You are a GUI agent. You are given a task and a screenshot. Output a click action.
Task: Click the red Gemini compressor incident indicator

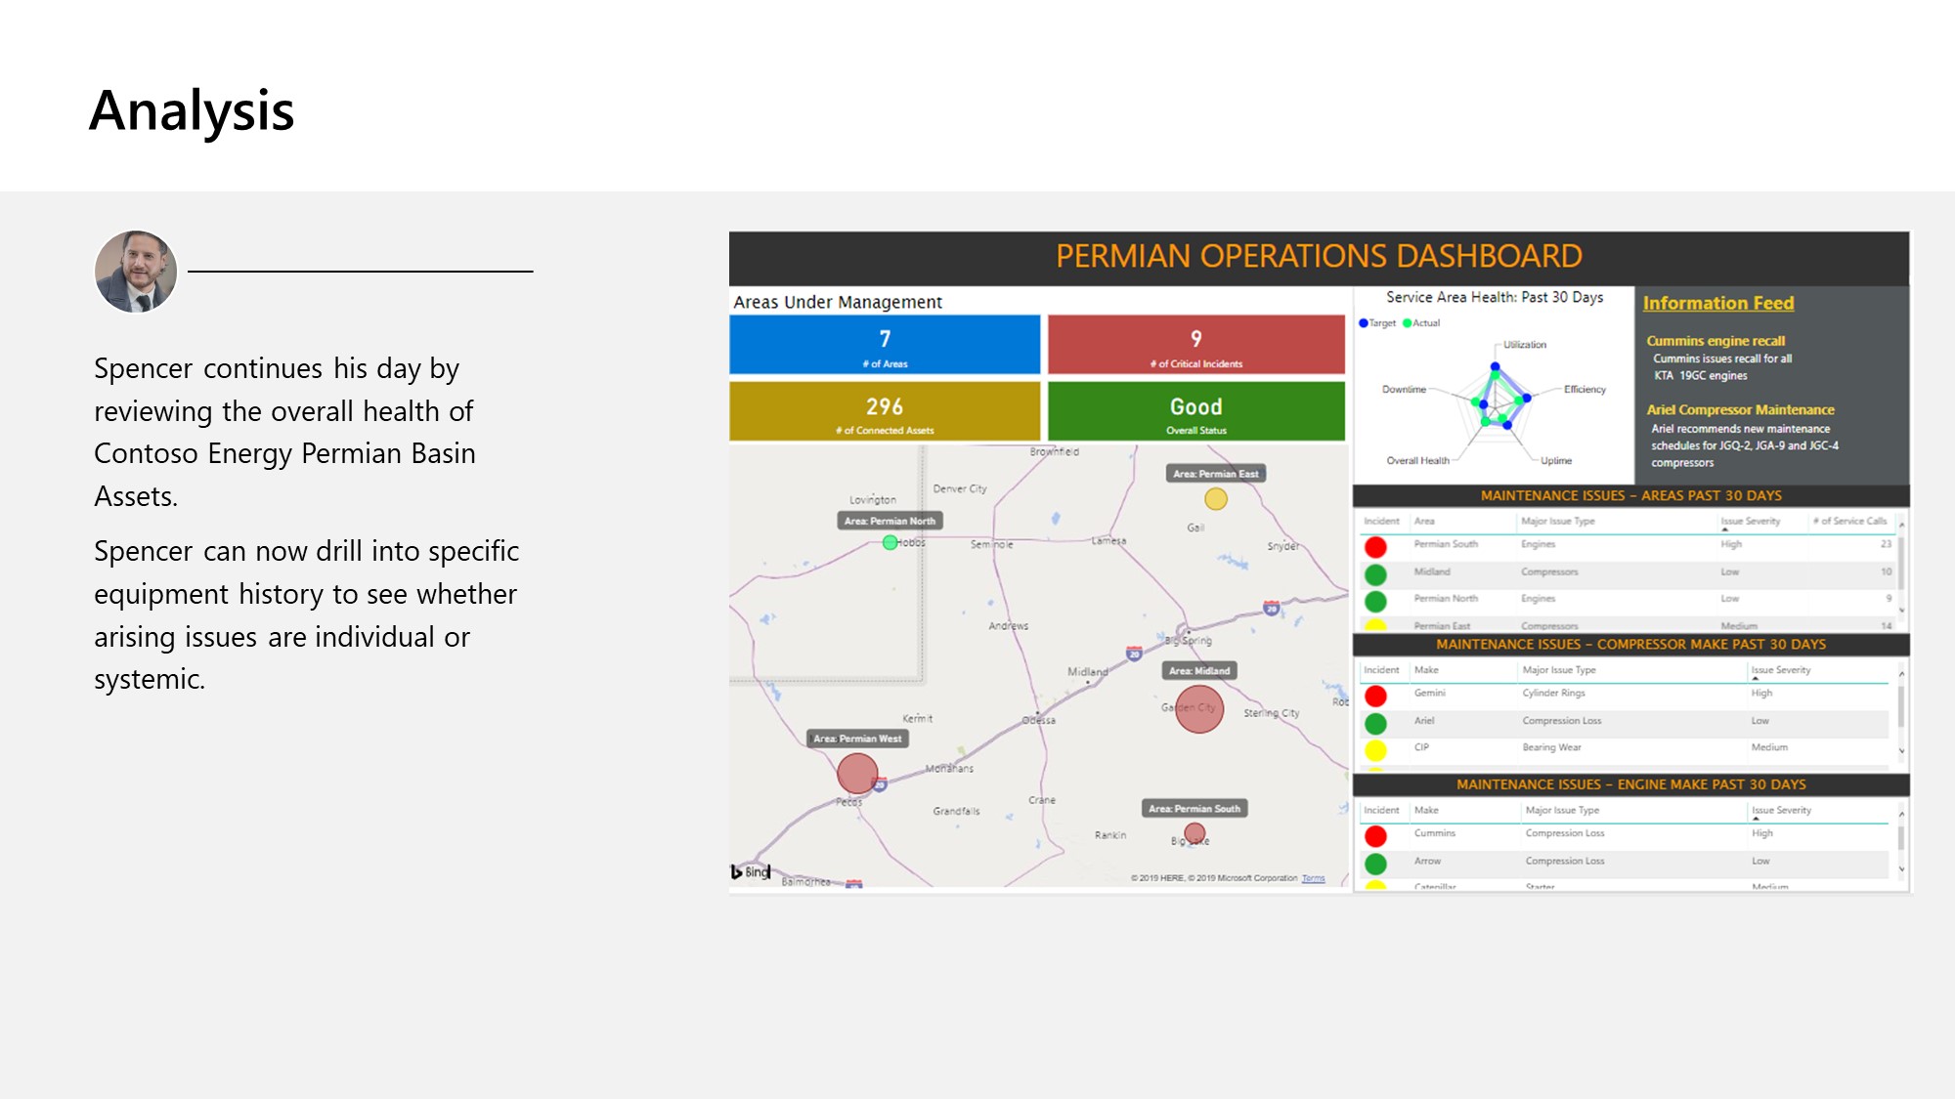(x=1375, y=696)
